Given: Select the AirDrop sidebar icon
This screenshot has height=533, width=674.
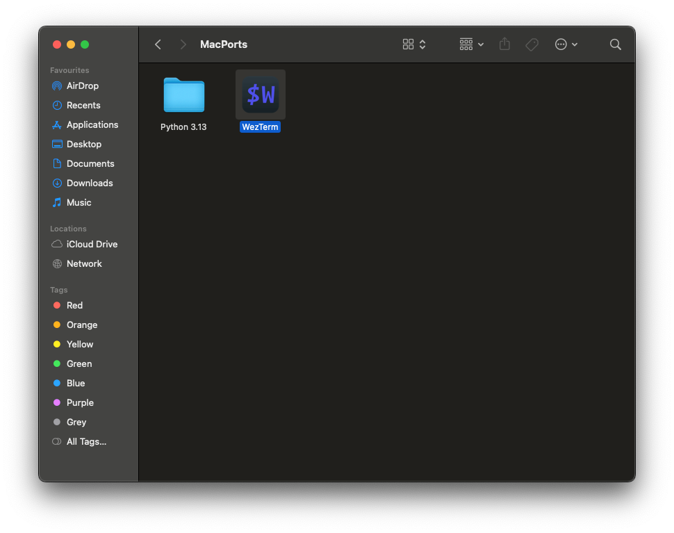Looking at the screenshot, I should [56, 85].
